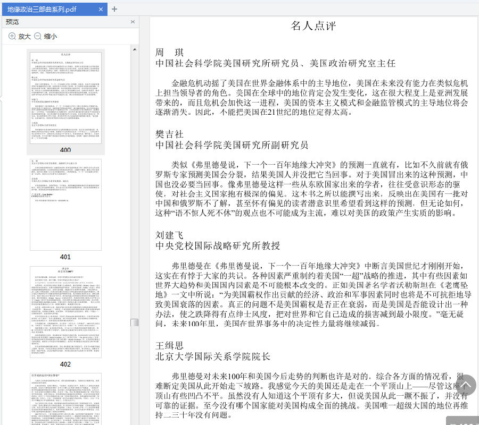
Task: Click the magnifier plus icon for 放大
Action: (12, 36)
